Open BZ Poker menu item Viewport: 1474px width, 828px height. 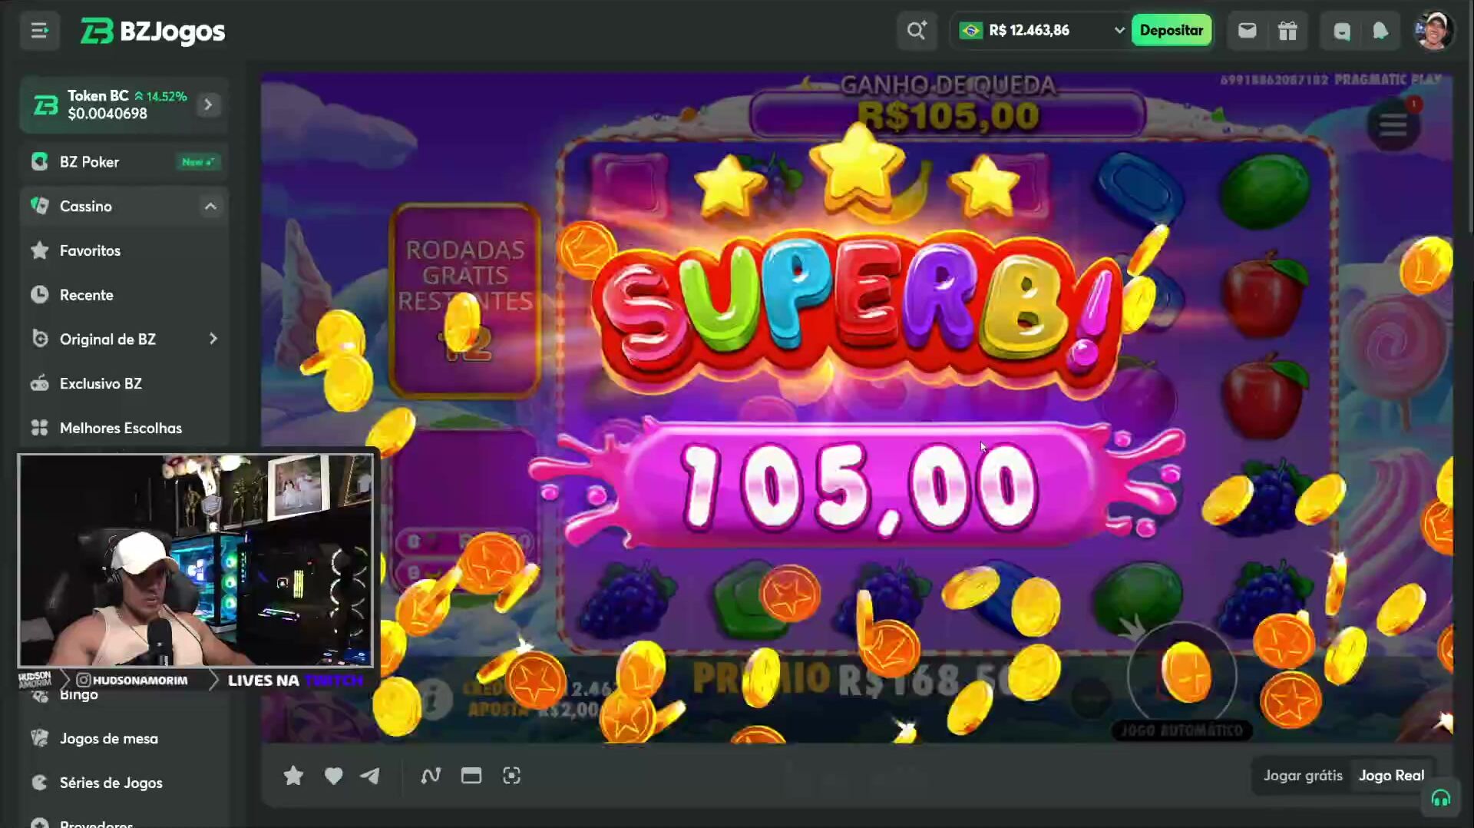pyautogui.click(x=124, y=162)
